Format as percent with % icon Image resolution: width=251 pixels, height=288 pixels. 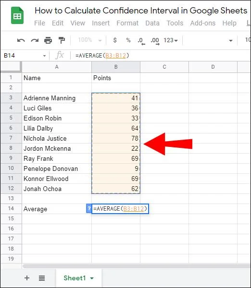click(128, 40)
